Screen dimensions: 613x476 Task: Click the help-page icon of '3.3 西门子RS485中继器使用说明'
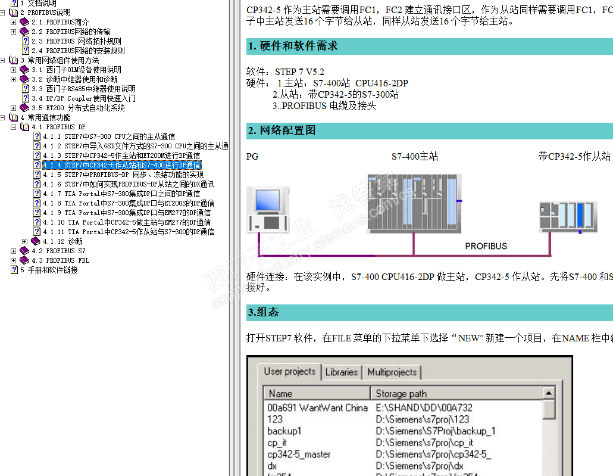(26, 89)
